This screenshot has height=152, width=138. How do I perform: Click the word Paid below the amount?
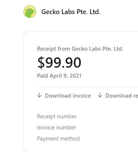(43, 75)
